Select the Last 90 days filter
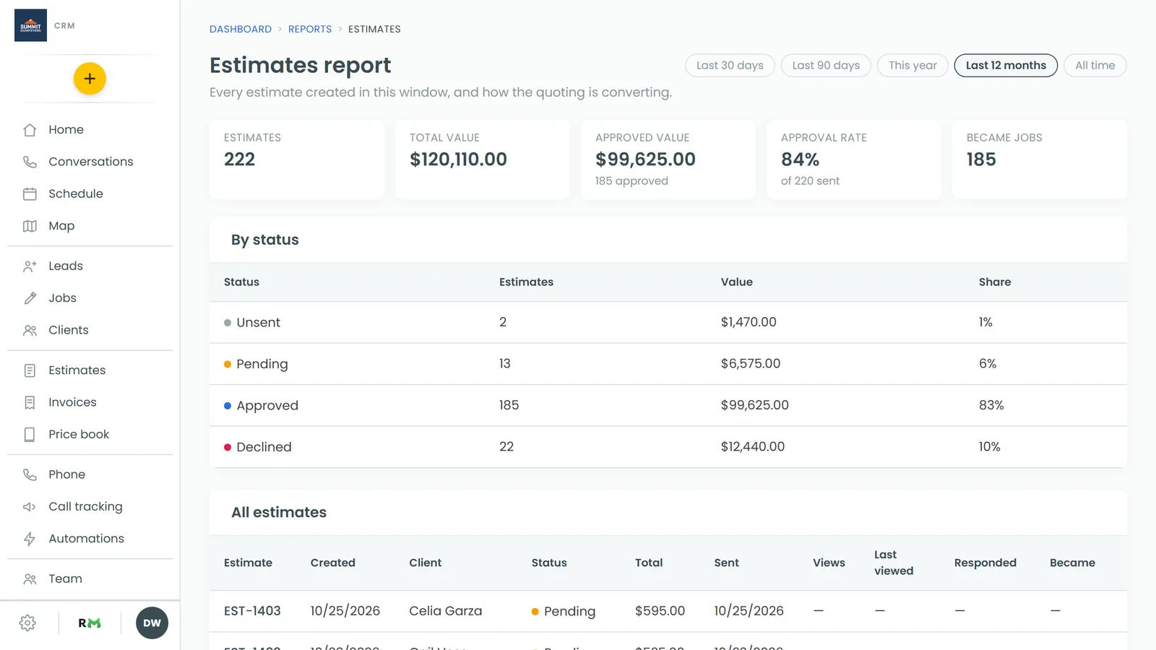The height and width of the screenshot is (650, 1156). 826,65
